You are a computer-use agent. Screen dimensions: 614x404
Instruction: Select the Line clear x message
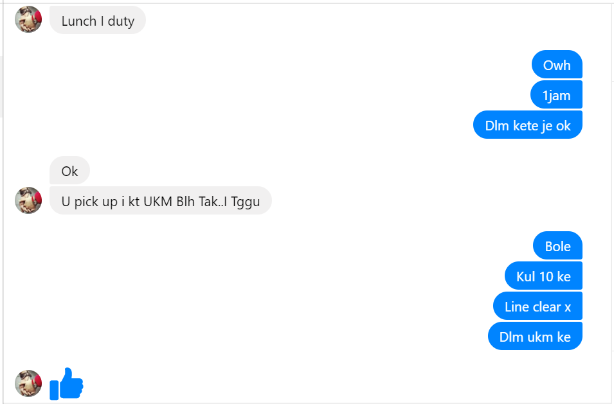[x=537, y=306]
